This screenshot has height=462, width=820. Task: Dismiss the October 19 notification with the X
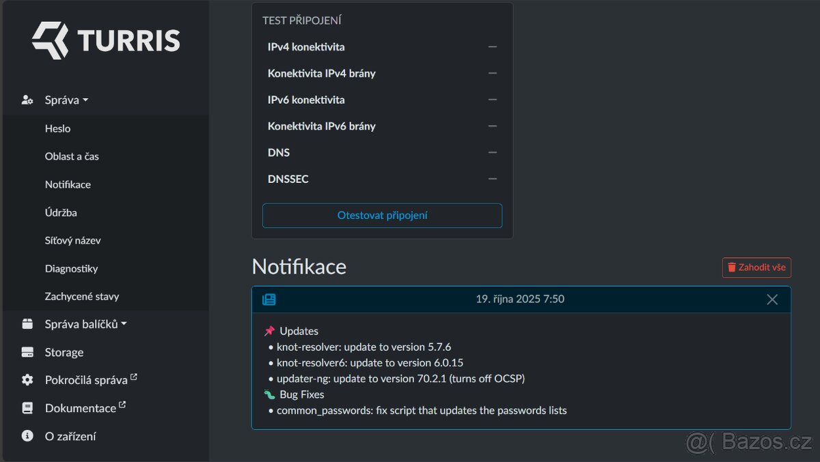772,299
